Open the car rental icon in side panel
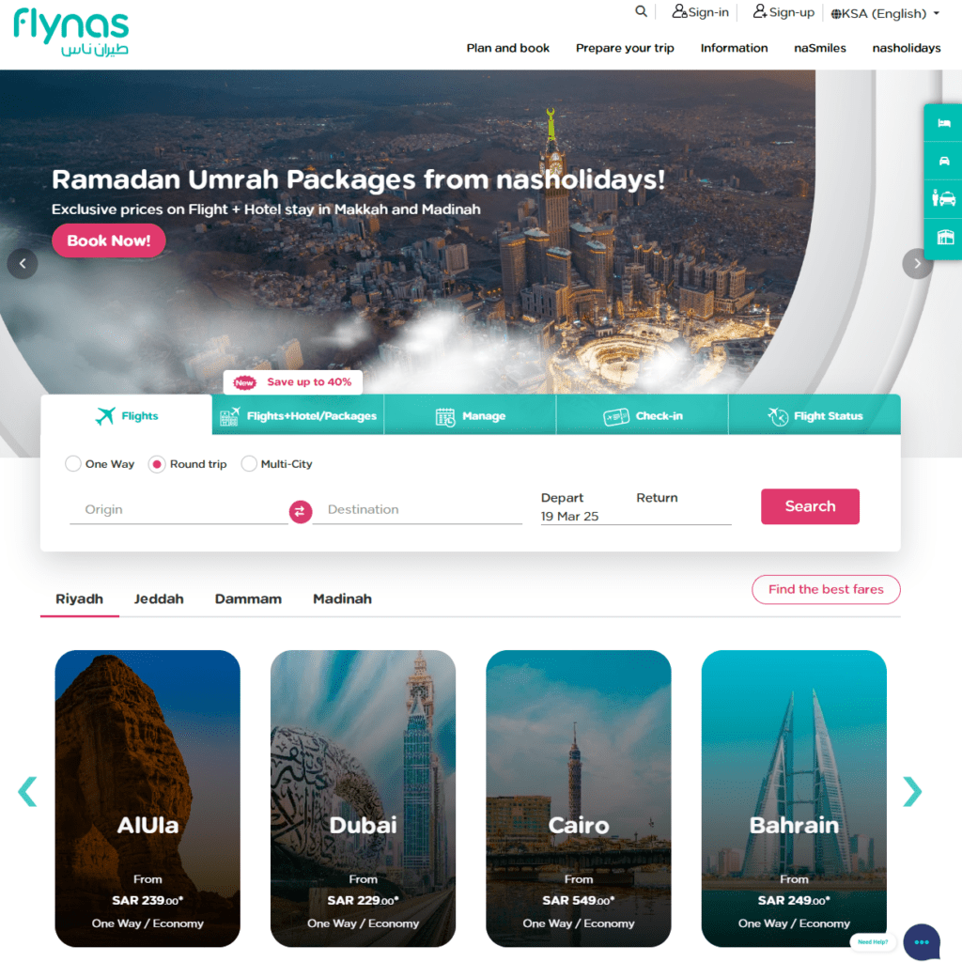Image resolution: width=962 pixels, height=962 pixels. tap(943, 161)
